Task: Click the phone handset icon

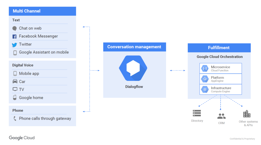Action: pyautogui.click(x=15, y=119)
